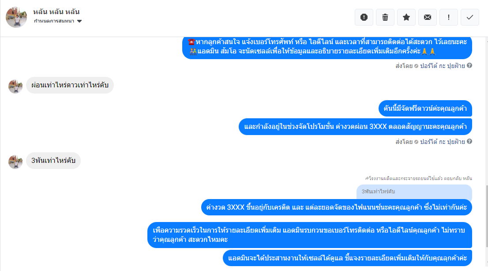Screen dimensions: 488x271
Task: Open customer profile picture in header
Action: (x=16, y=17)
